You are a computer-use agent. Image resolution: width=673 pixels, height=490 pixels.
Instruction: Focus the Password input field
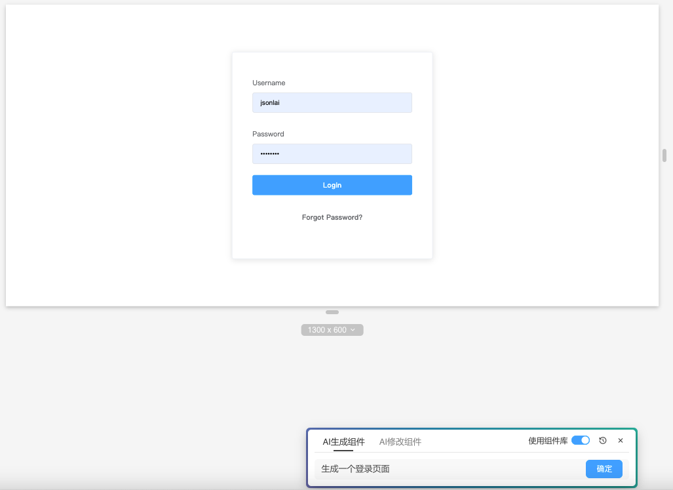coord(332,153)
